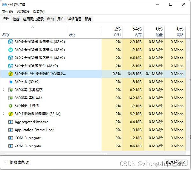Viewport: 191px width, 170px height.
Task: Switch to the 服务 tab
Action: [x=88, y=19]
